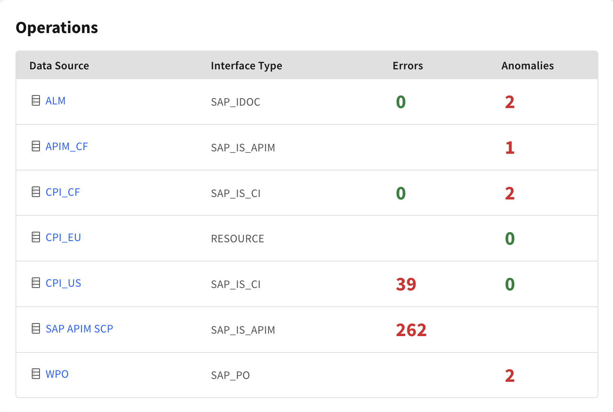The image size is (613, 412).
Task: Click the Interface Type column header
Action: [x=247, y=66]
